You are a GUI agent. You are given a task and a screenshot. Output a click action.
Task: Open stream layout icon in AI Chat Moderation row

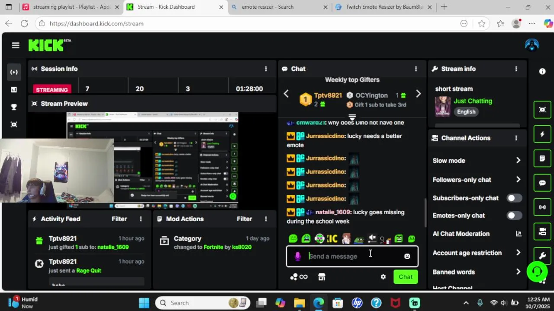519,234
